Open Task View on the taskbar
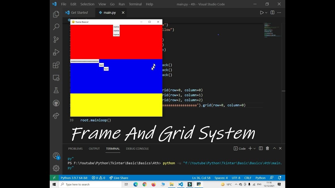The height and width of the screenshot is (188, 335). coord(126,184)
